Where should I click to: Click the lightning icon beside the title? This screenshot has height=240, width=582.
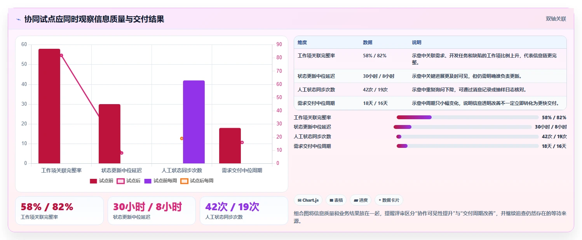(x=19, y=19)
